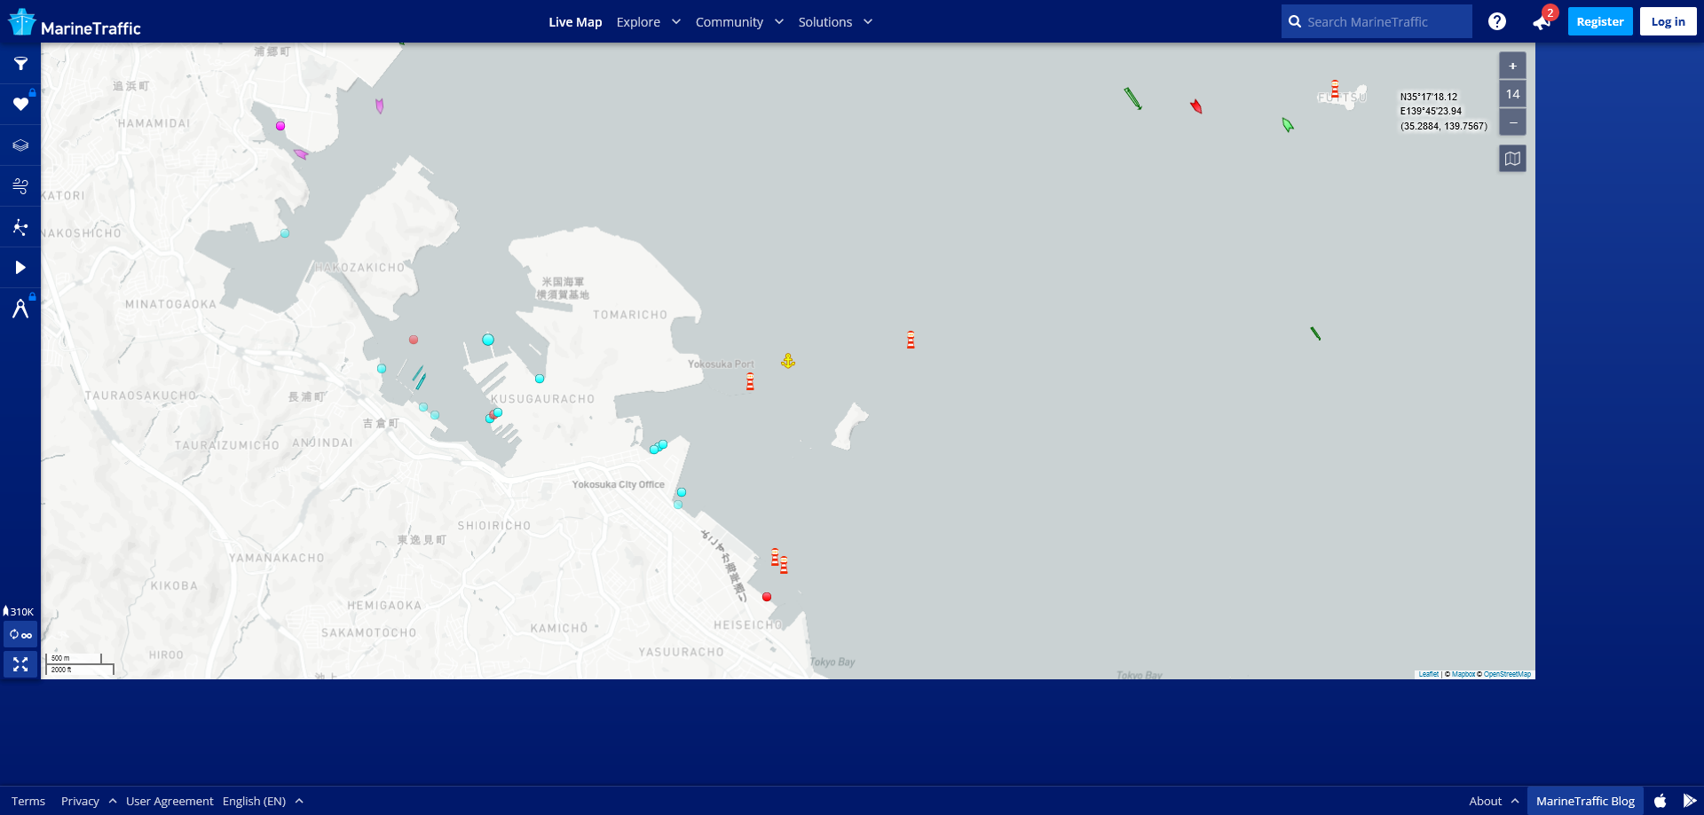This screenshot has width=1704, height=815.
Task: Select the light green vessel arrow near Futtsu
Action: (x=1288, y=125)
